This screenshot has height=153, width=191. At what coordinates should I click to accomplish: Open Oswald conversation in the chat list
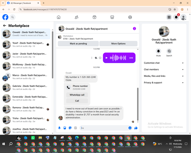click(26, 34)
